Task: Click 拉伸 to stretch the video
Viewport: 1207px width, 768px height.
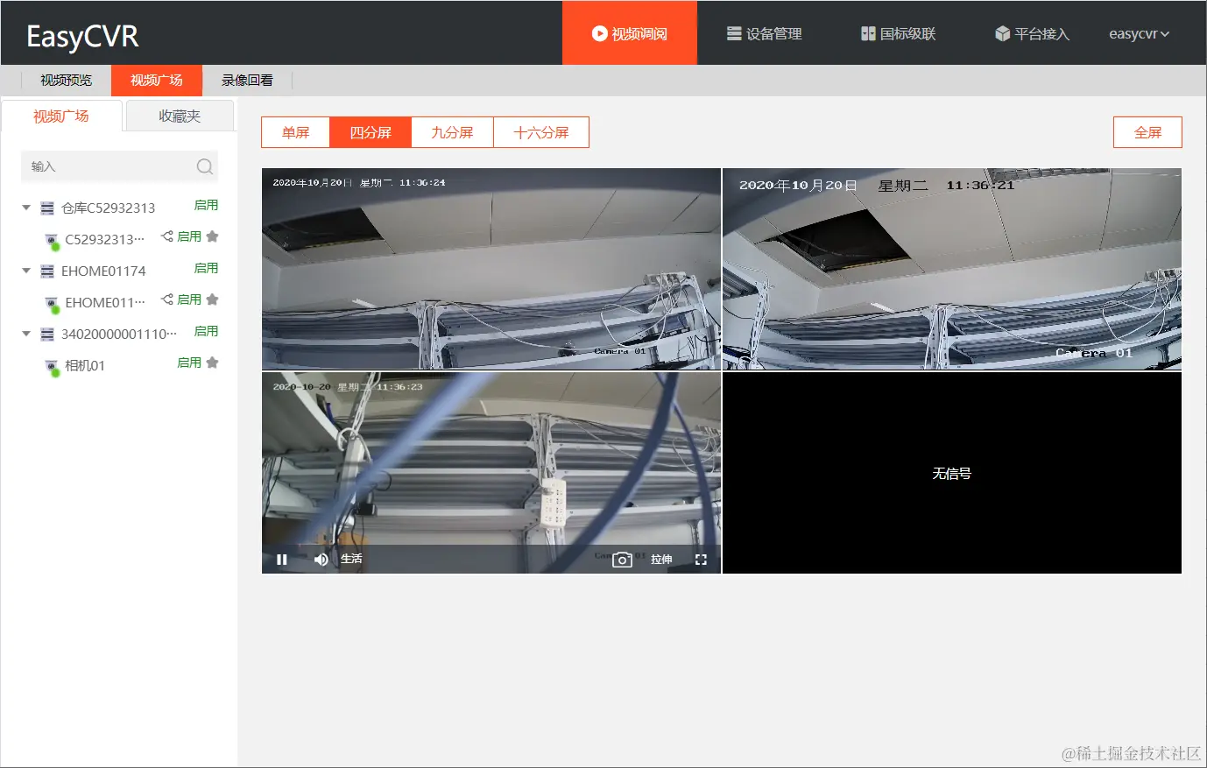Action: click(661, 559)
